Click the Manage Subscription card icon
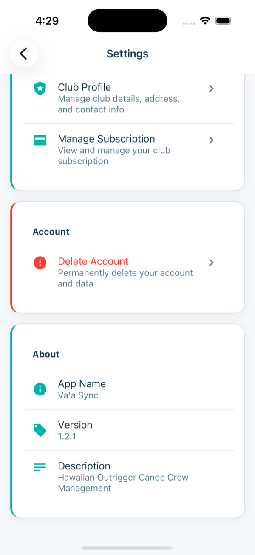Screen dimensions: 255x555 [40, 140]
